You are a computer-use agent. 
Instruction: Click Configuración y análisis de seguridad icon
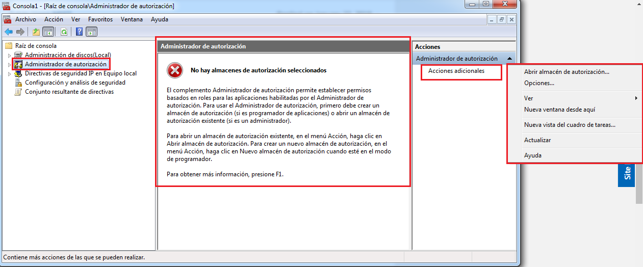click(19, 83)
